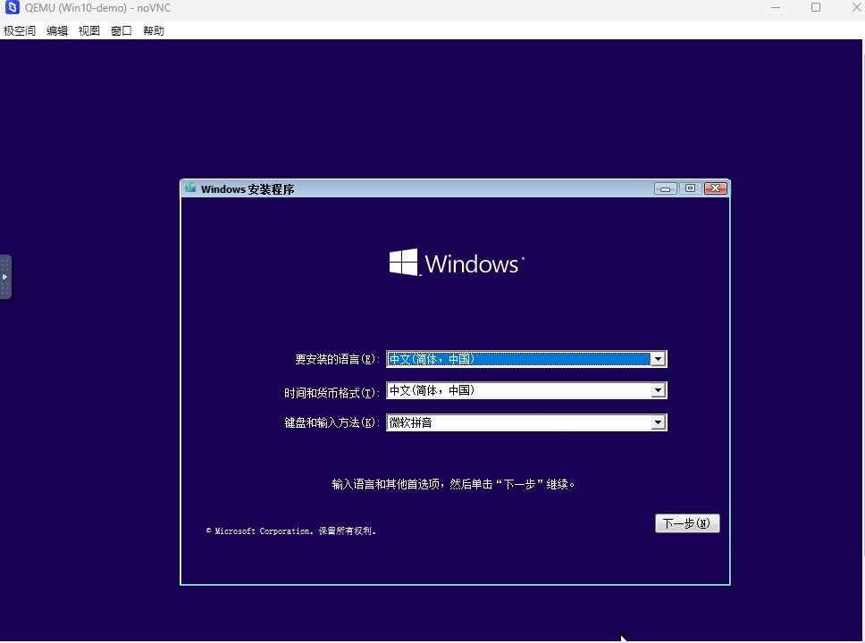
Task: Open the time and currency format dropdown arrow
Action: [659, 390]
